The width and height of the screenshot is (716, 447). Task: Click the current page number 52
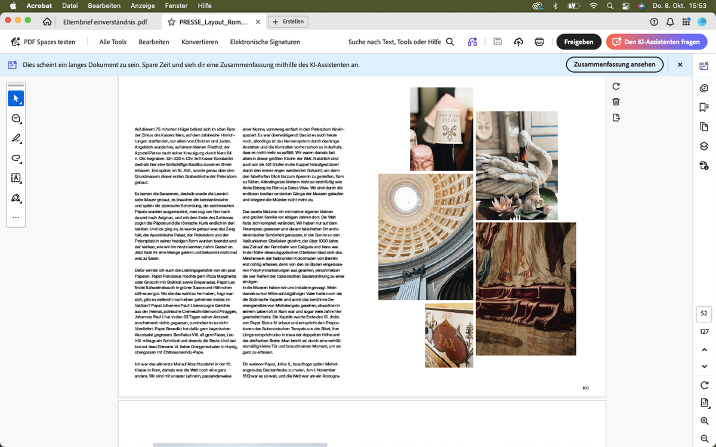pos(704,313)
